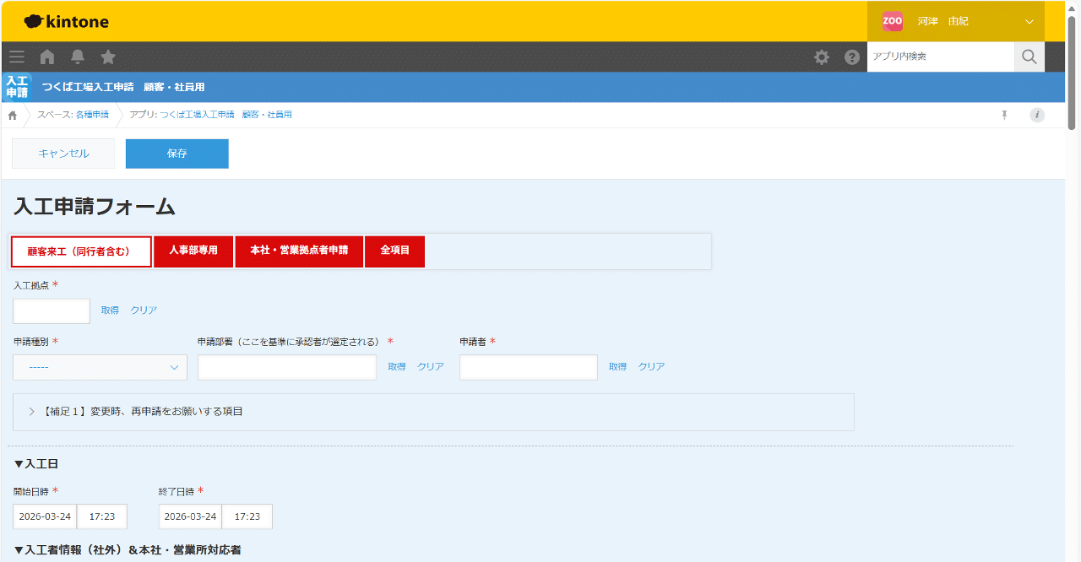The width and height of the screenshot is (1081, 562).
Task: Click the pin icon in breadcrumb bar
Action: point(1004,115)
